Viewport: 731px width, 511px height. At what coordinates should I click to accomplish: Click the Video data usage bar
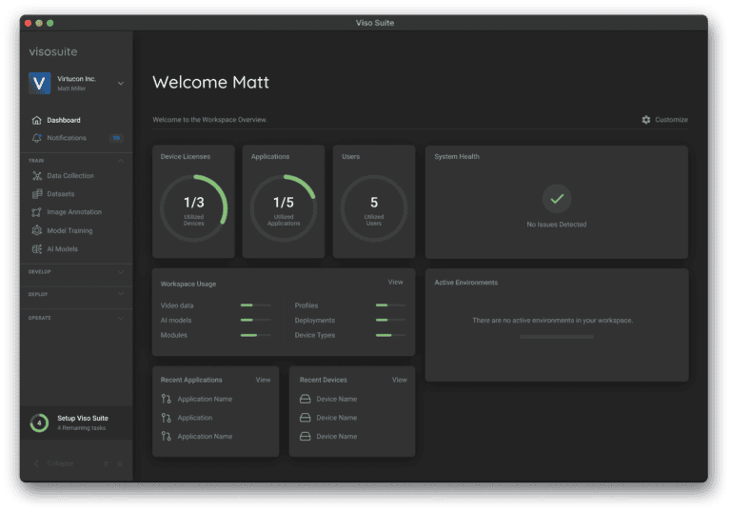(255, 306)
